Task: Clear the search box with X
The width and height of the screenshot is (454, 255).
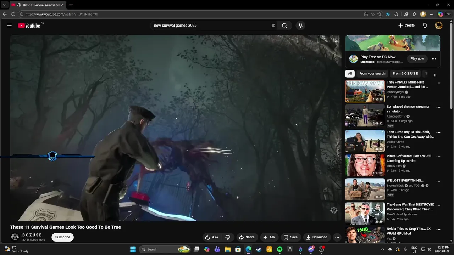Action: tap(273, 25)
